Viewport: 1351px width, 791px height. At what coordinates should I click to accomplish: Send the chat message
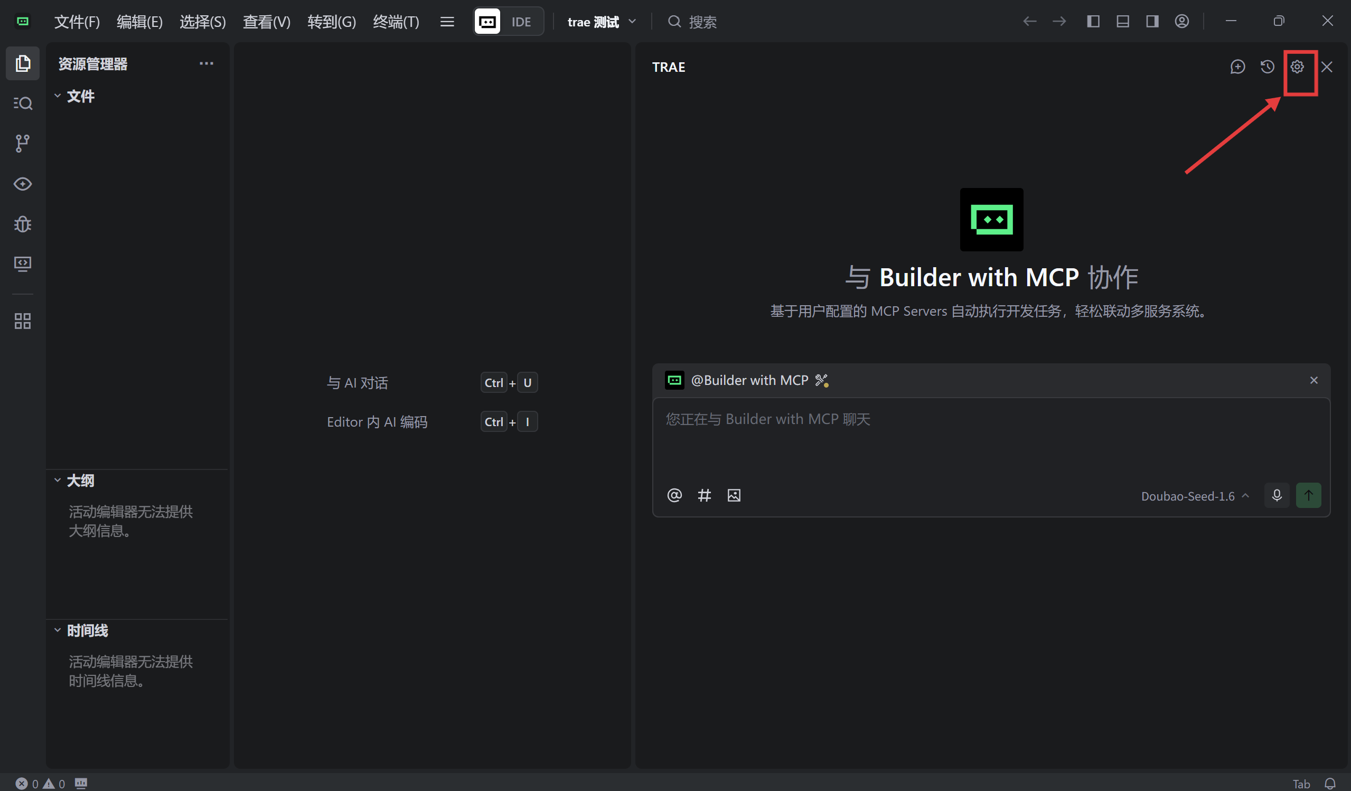tap(1308, 495)
